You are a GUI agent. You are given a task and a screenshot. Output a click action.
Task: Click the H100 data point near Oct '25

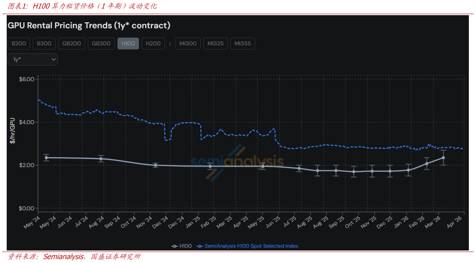pyautogui.click(x=354, y=172)
